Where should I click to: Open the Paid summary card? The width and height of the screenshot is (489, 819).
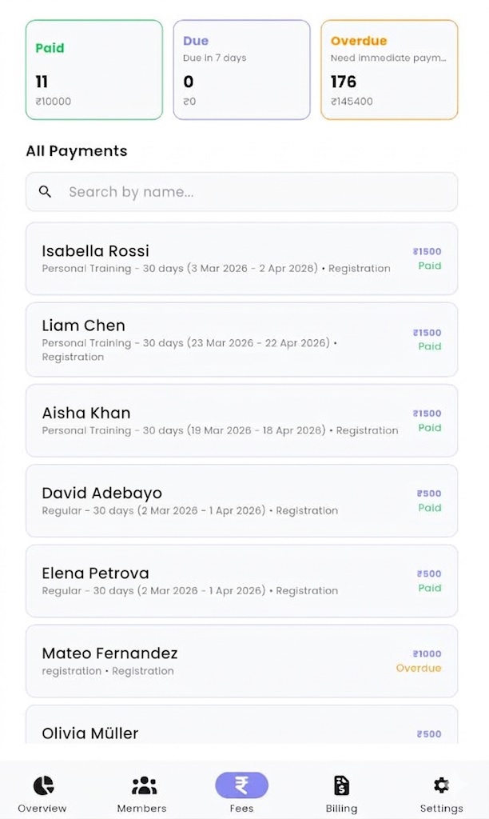tap(93, 70)
